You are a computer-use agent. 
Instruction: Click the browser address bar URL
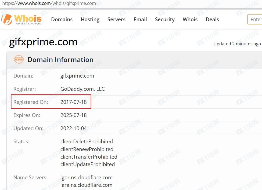pos(49,3)
